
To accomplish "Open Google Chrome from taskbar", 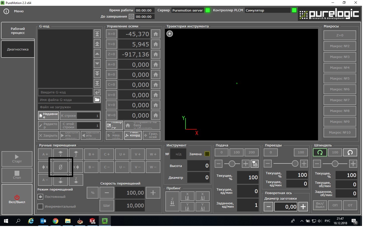I will pyautogui.click(x=56, y=221).
